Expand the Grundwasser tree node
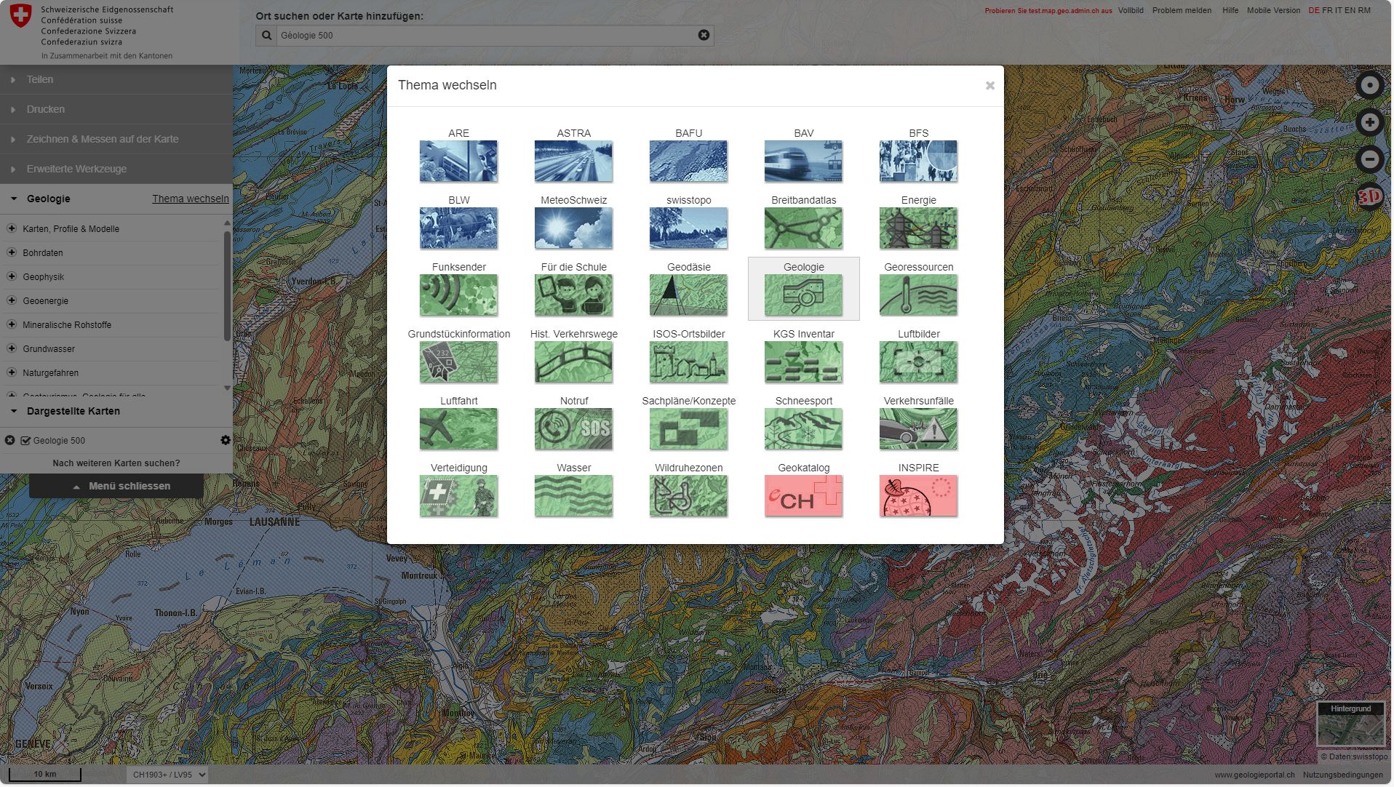This screenshot has height=787, width=1394. pos(12,348)
